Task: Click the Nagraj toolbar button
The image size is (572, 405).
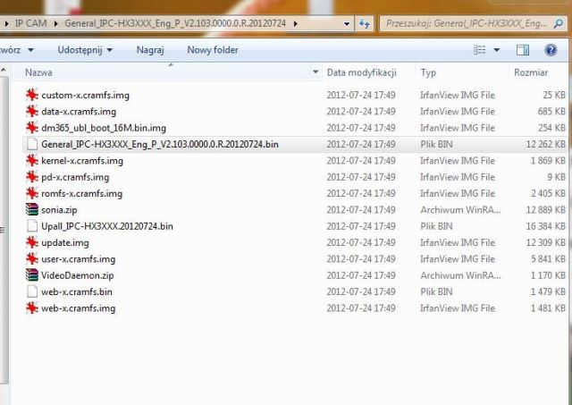Action: click(150, 50)
